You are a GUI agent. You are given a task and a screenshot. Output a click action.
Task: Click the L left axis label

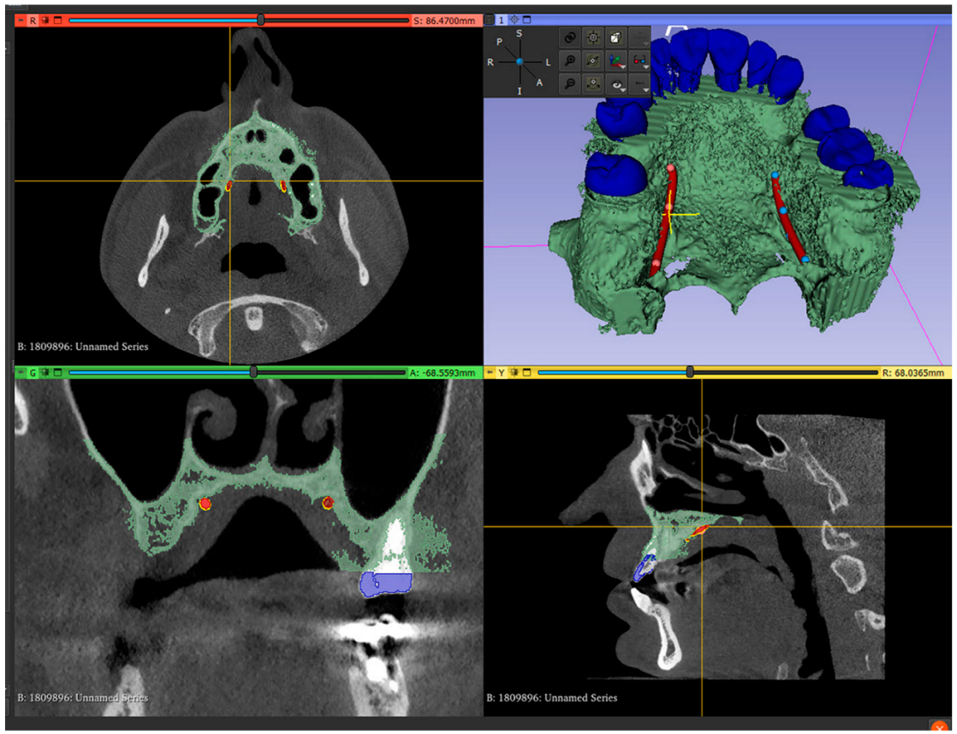(x=548, y=62)
